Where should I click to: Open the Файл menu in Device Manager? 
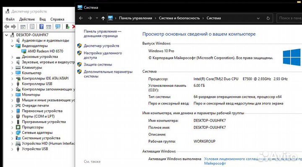click(10, 19)
